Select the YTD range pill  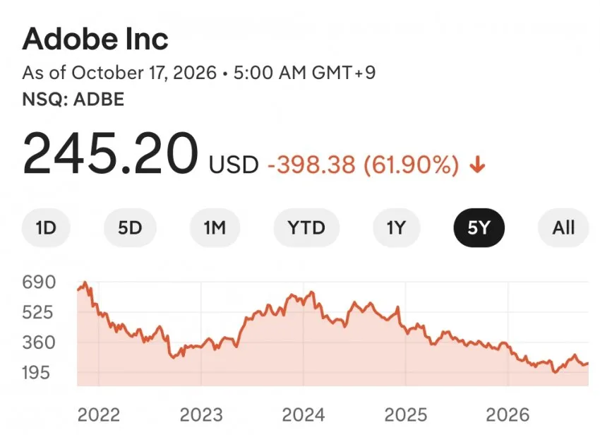pyautogui.click(x=306, y=228)
